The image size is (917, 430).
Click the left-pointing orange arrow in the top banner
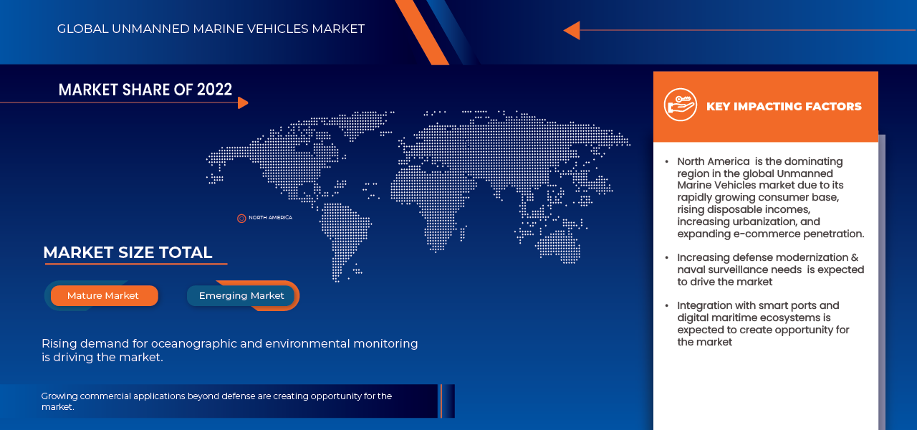[572, 29]
